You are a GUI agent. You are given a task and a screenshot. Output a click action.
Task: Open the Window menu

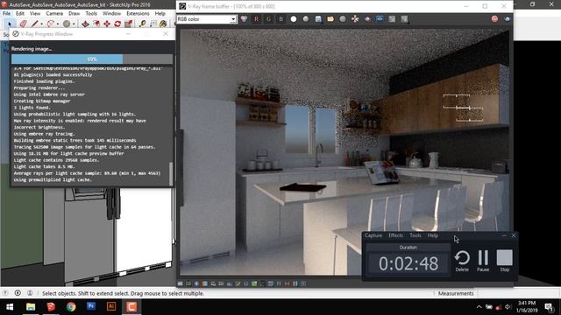(x=111, y=13)
